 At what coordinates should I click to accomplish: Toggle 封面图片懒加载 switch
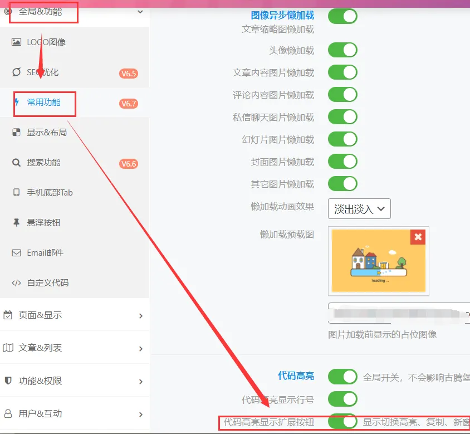[342, 162]
